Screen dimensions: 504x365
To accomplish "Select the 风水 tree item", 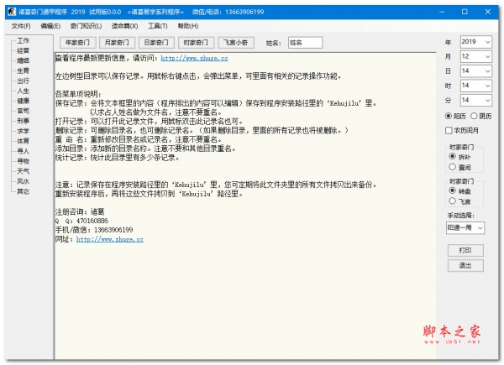I will [x=24, y=181].
